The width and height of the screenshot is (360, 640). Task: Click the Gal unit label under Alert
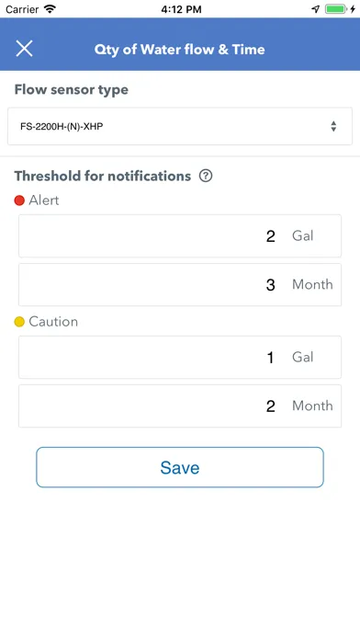coord(302,235)
